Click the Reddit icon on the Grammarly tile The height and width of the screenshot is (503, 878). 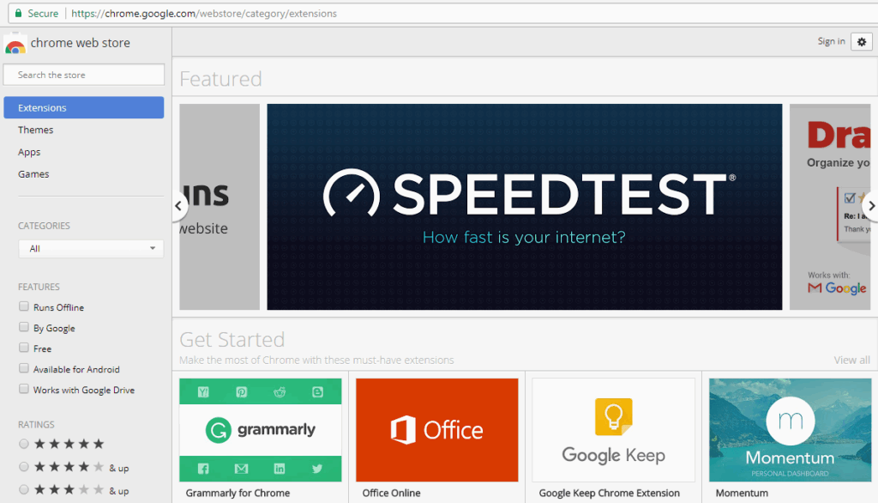pyautogui.click(x=280, y=392)
